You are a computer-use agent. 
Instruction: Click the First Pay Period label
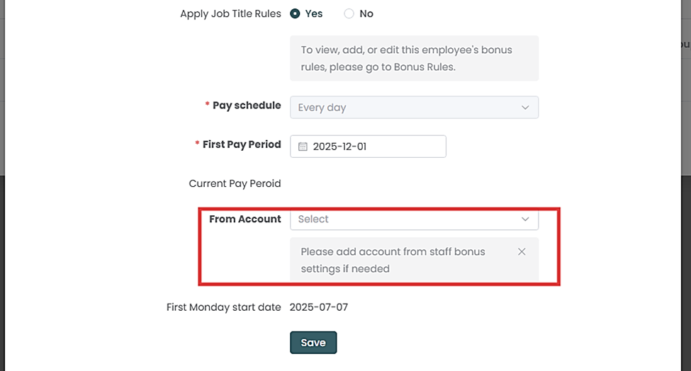tap(242, 144)
